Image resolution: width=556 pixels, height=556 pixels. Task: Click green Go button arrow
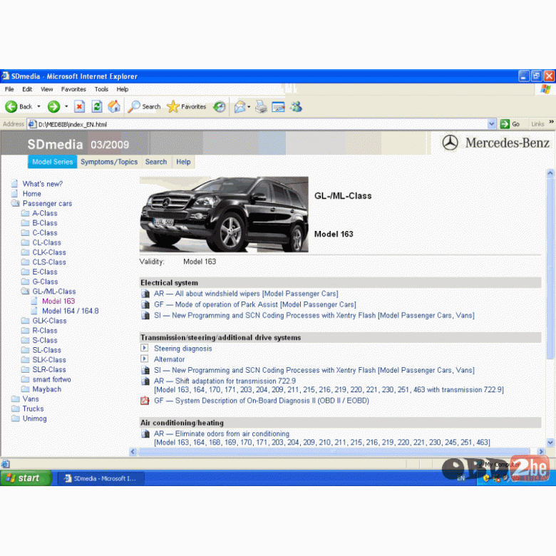[x=505, y=124]
